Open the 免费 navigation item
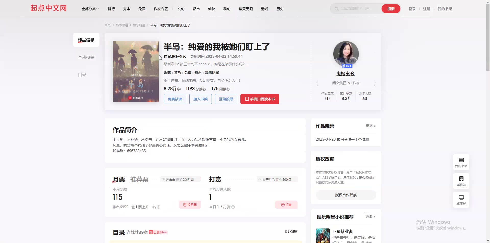Screen dimensions: 490x243 click(142, 9)
